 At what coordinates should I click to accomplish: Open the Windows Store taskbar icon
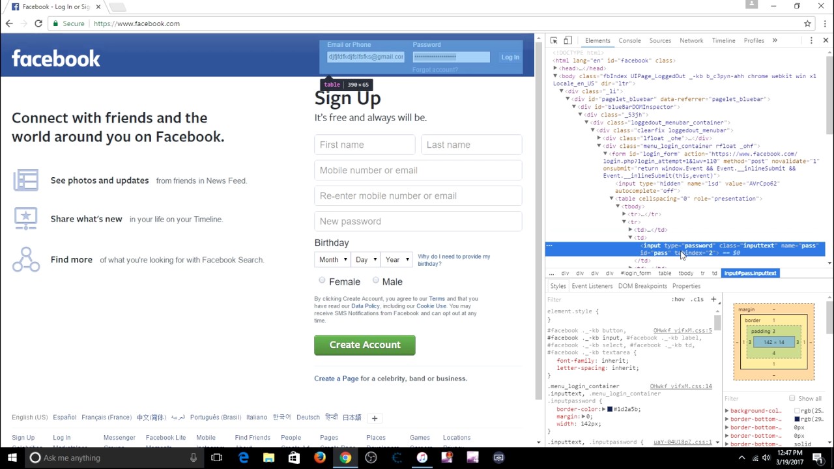294,458
